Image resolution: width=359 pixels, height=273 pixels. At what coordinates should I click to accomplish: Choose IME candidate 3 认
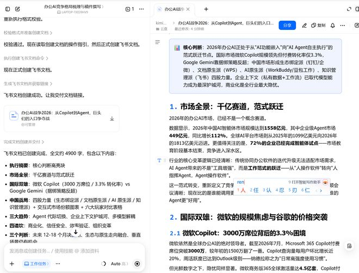(x=267, y=190)
